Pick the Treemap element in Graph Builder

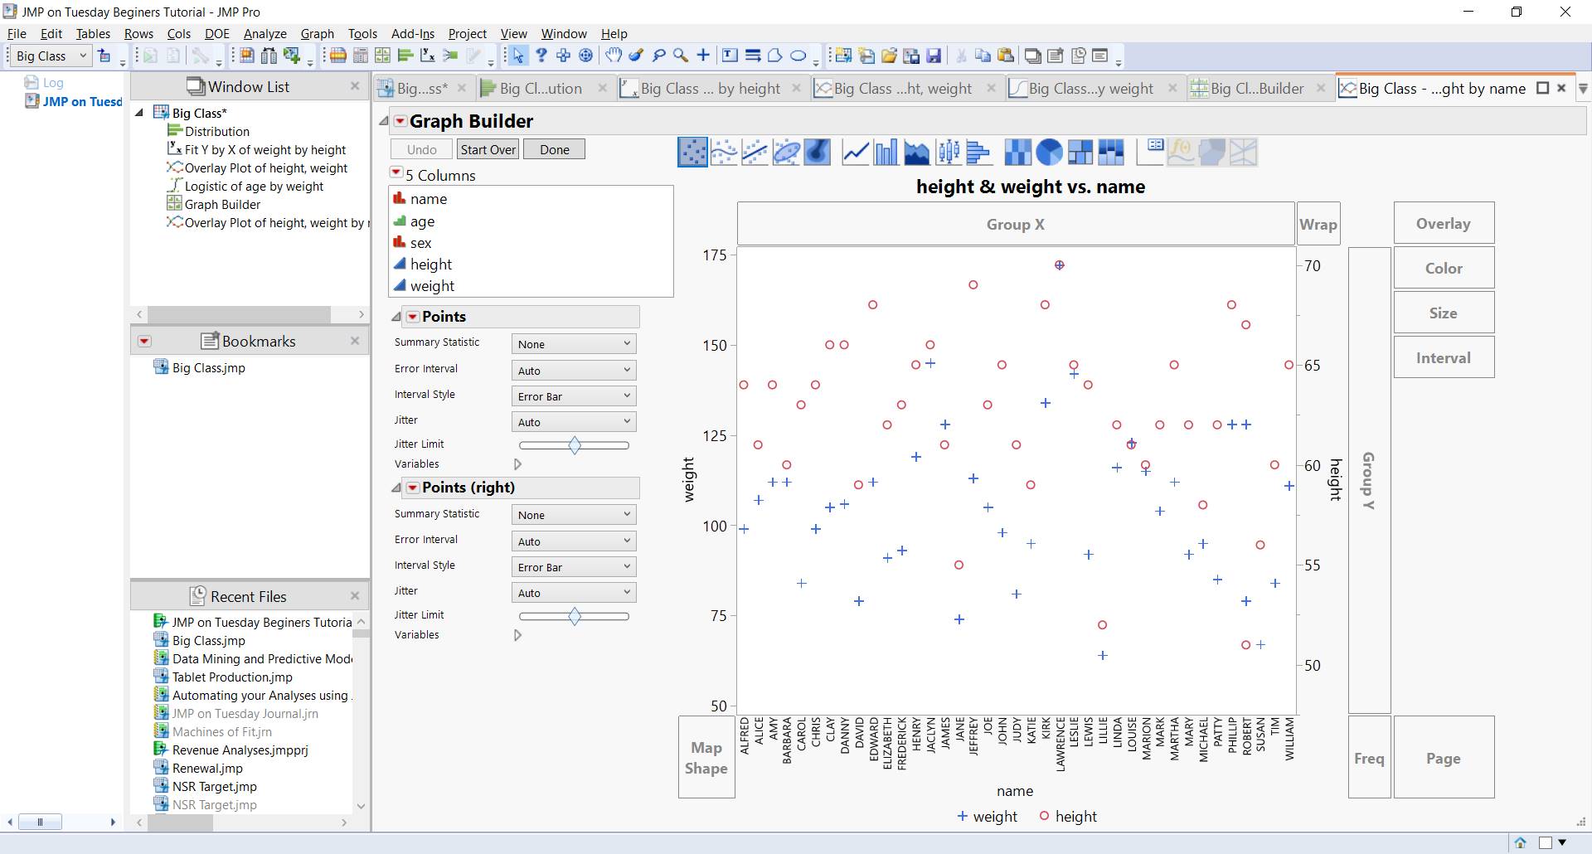(x=1079, y=152)
